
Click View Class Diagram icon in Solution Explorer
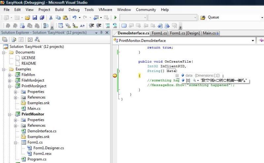pyautogui.click(x=37, y=40)
